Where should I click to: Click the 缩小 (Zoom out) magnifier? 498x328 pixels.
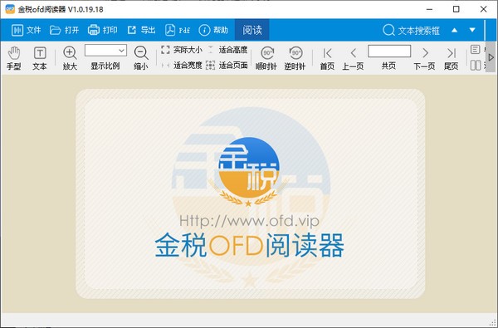click(x=141, y=58)
